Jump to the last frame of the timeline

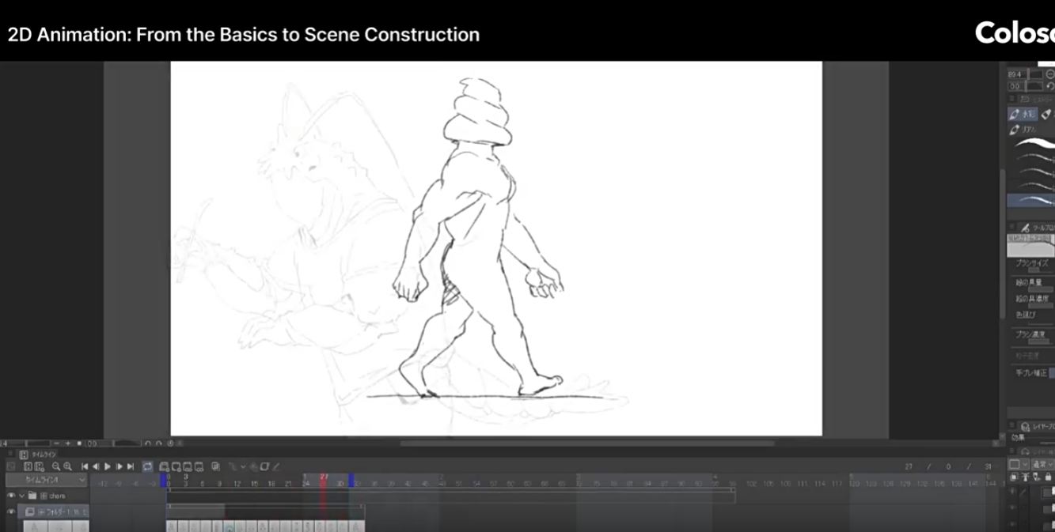[131, 467]
